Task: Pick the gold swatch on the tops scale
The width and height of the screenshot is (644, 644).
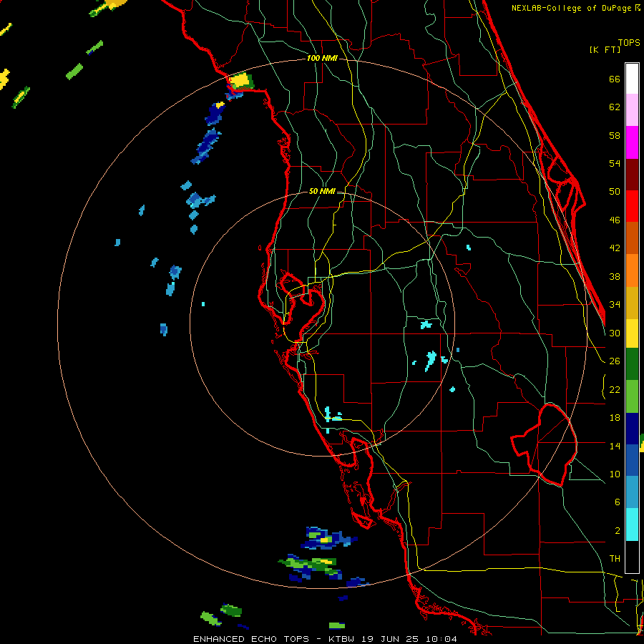Action: [632, 302]
